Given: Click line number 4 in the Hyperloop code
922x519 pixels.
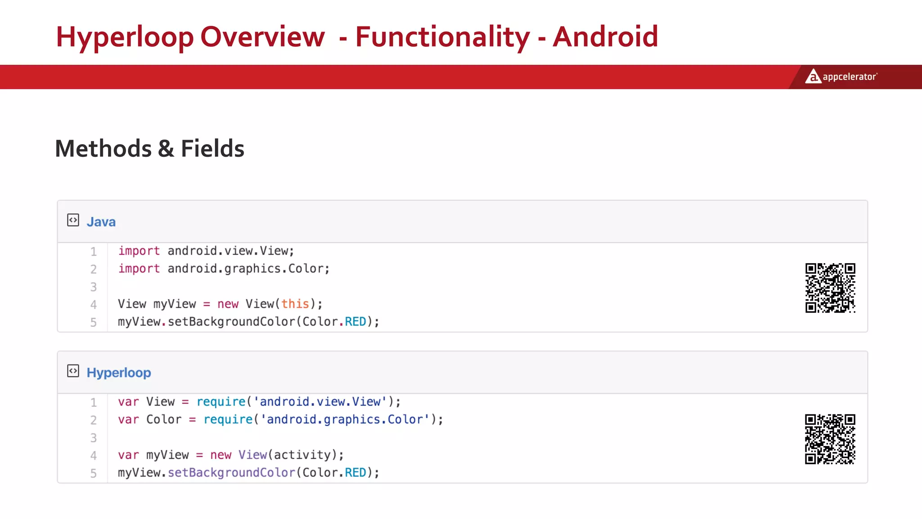Looking at the screenshot, I should [93, 455].
